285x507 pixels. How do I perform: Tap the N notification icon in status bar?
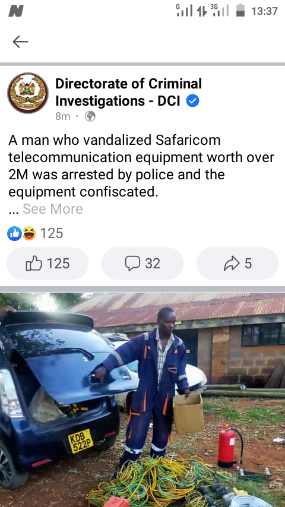16,11
